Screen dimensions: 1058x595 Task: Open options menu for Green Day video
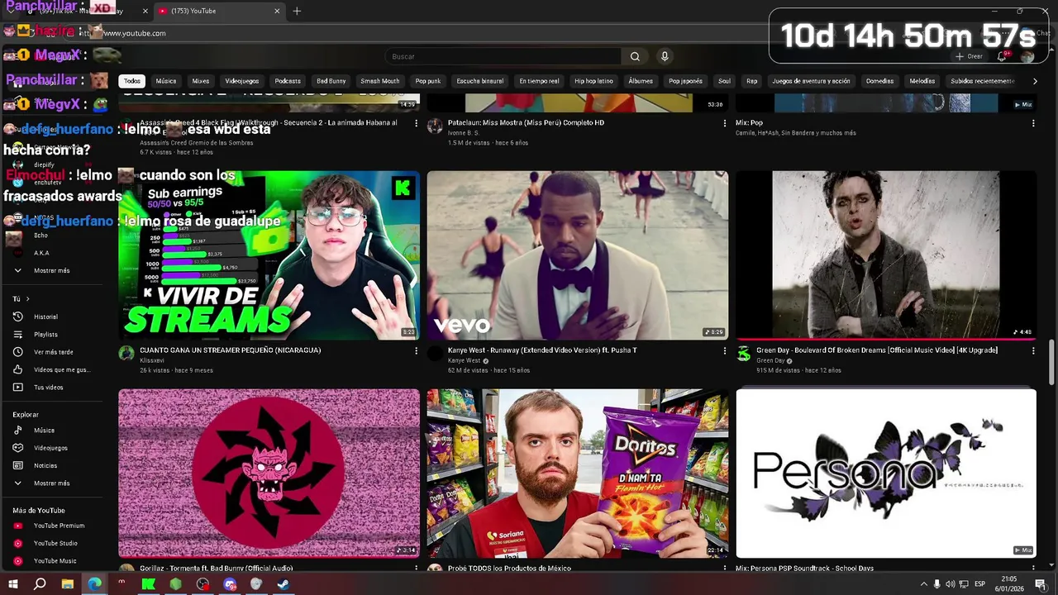(x=1033, y=351)
